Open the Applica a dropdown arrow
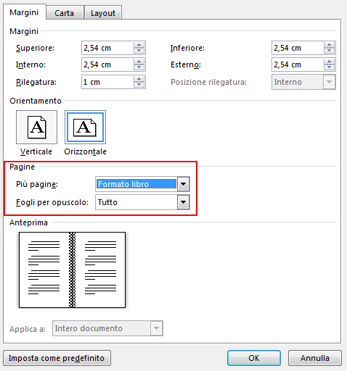The height and width of the screenshot is (371, 347). click(x=156, y=328)
